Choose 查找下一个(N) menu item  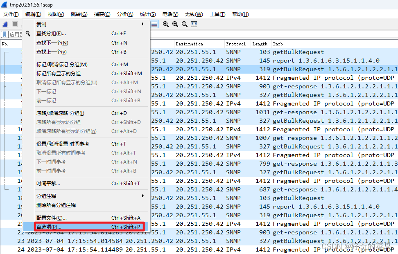(86, 43)
